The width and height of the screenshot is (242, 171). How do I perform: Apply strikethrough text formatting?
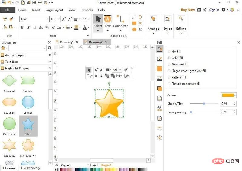(41, 27)
